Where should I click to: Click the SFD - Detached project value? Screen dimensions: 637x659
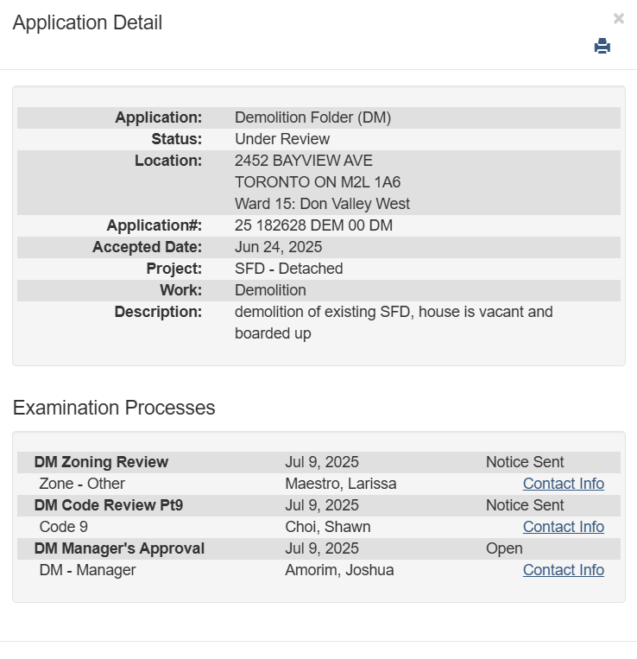tap(288, 269)
